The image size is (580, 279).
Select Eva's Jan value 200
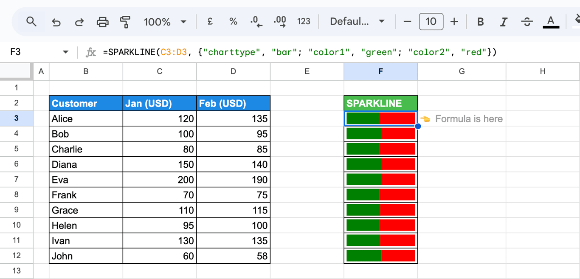[x=160, y=180]
